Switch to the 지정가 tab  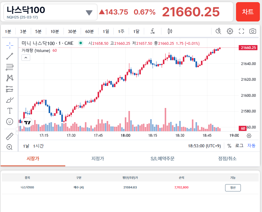point(98,158)
